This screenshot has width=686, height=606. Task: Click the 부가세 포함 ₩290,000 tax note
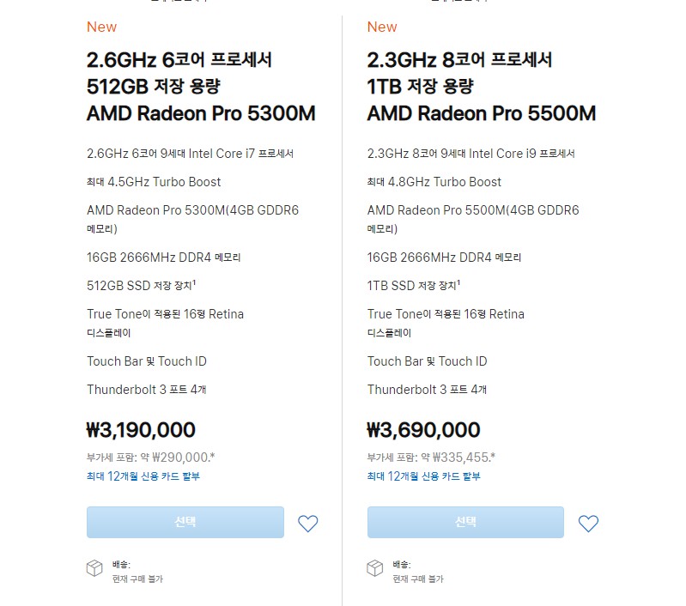pyautogui.click(x=150, y=458)
